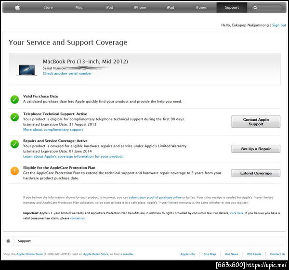Open submit your proof of purchase online link

coord(155,197)
